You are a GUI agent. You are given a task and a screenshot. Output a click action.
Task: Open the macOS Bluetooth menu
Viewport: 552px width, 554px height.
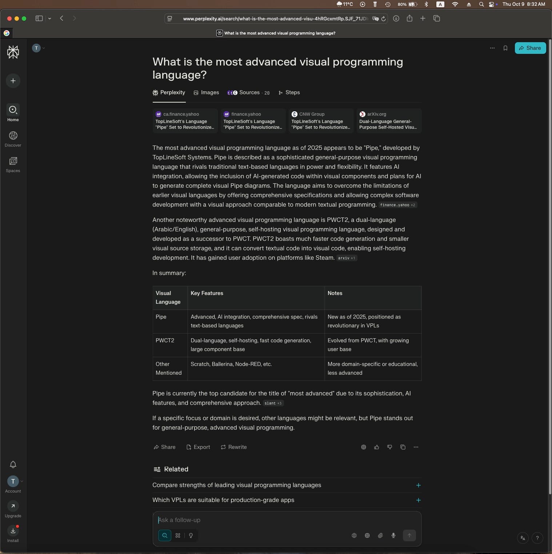click(427, 4)
